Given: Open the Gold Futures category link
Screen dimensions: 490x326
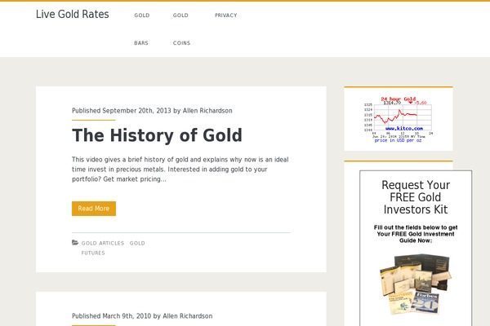Looking at the screenshot, I should click(114, 248).
